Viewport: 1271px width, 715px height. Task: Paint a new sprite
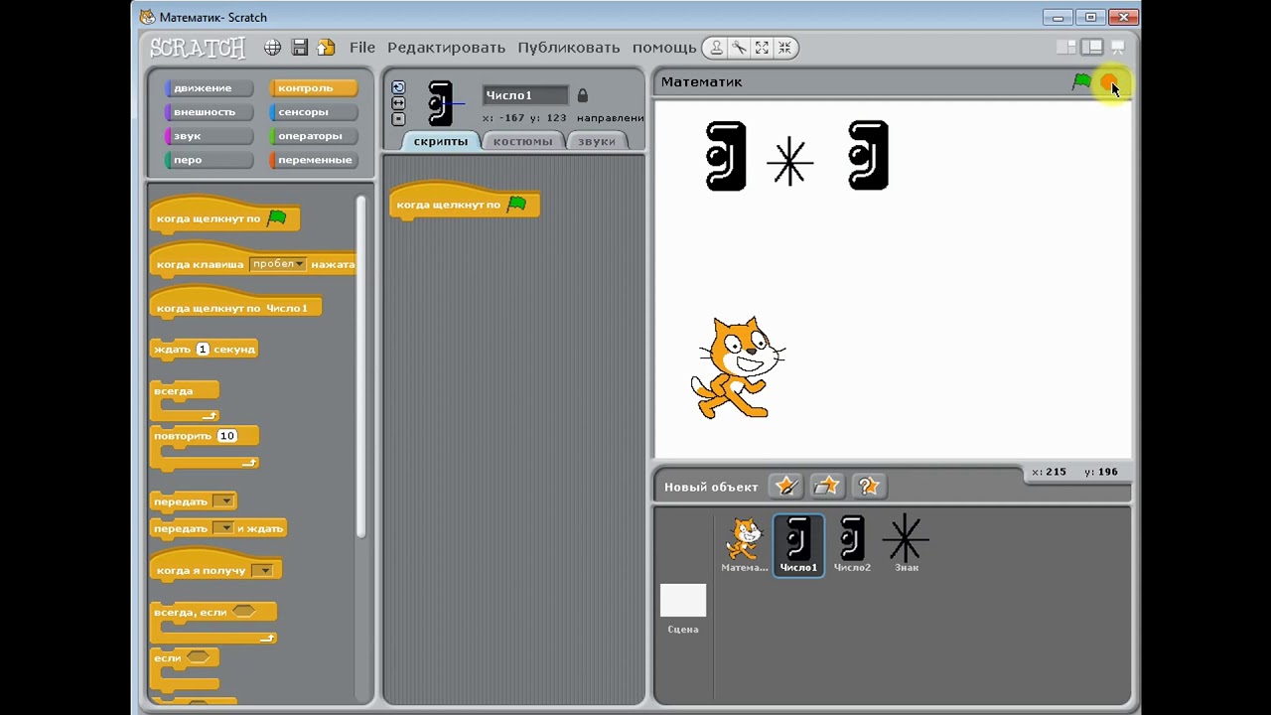point(786,486)
